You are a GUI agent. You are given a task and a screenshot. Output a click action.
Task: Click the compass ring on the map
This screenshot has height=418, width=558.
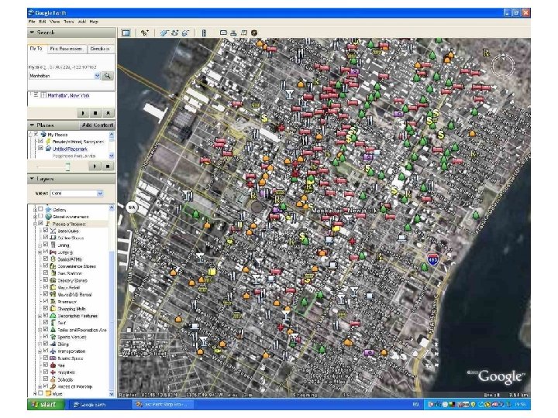click(x=503, y=66)
